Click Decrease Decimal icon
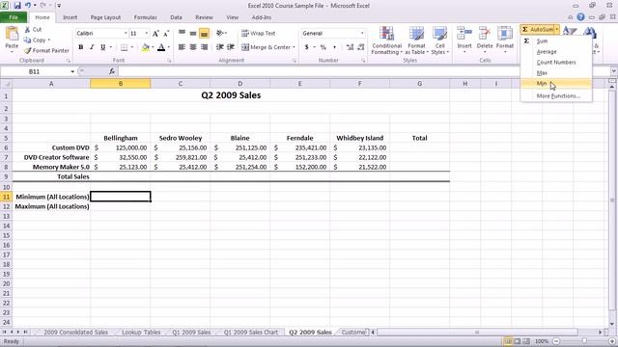The image size is (618, 347). tap(360, 47)
